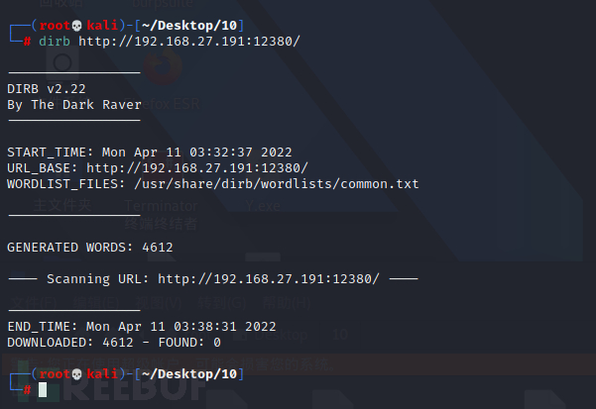Image resolution: width=596 pixels, height=409 pixels.
Task: Click the By The Dark Raver line
Action: (74, 104)
